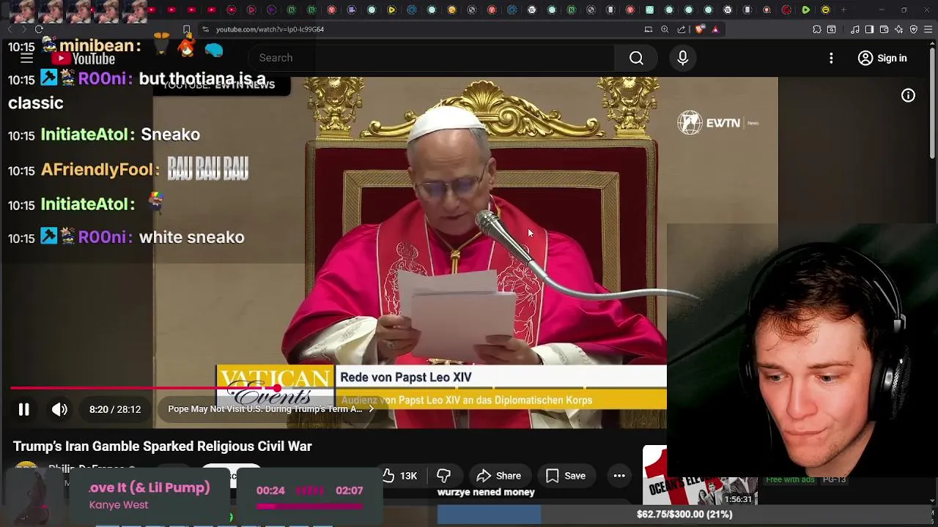The image size is (938, 527).
Task: Toggle the browser sidebar panel
Action: point(869,29)
